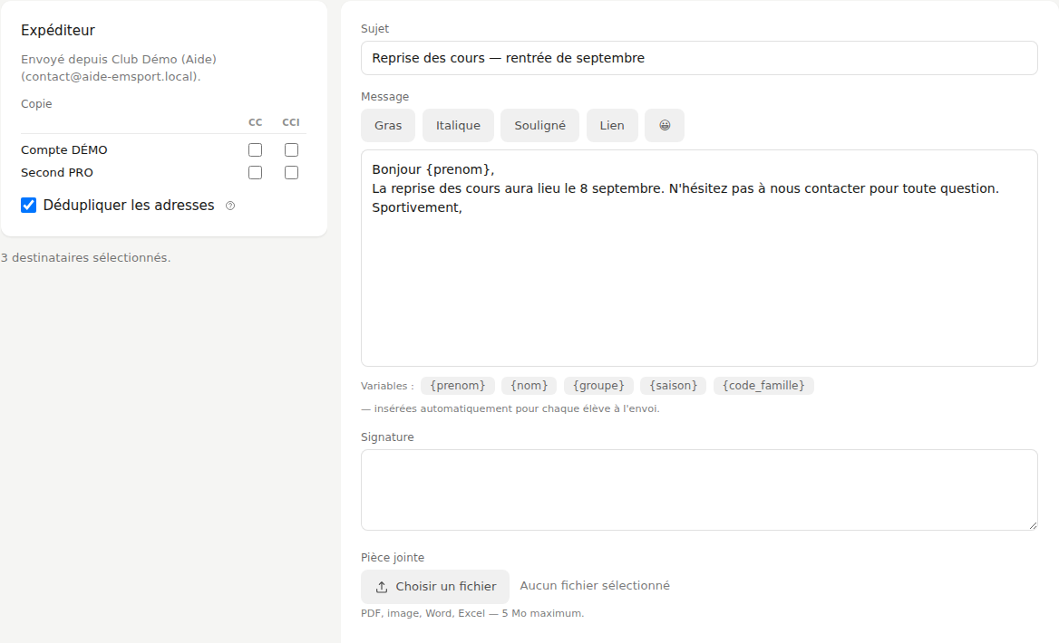The width and height of the screenshot is (1059, 643).
Task: Insert the {saison} variable
Action: [x=674, y=385]
